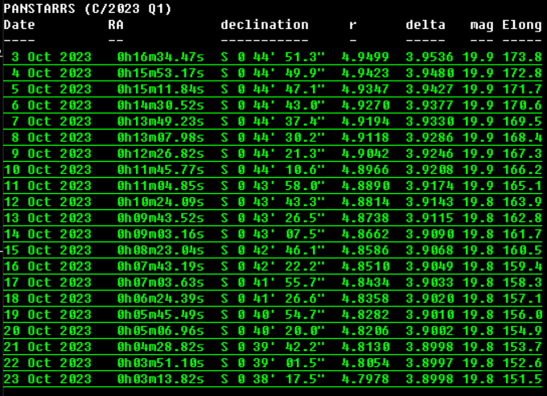
Task: Click the mag column header
Action: [482, 25]
